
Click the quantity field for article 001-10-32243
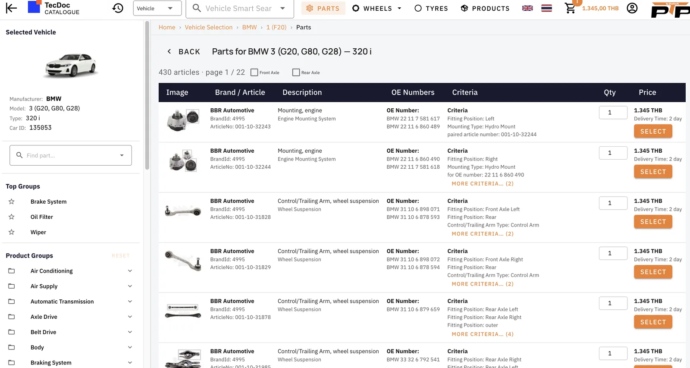pos(613,113)
